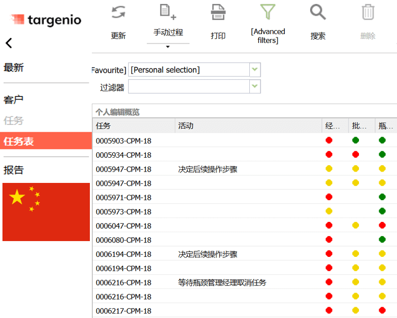
Task: Click the red status dot of 0005903-CPM-18
Action: 329,141
